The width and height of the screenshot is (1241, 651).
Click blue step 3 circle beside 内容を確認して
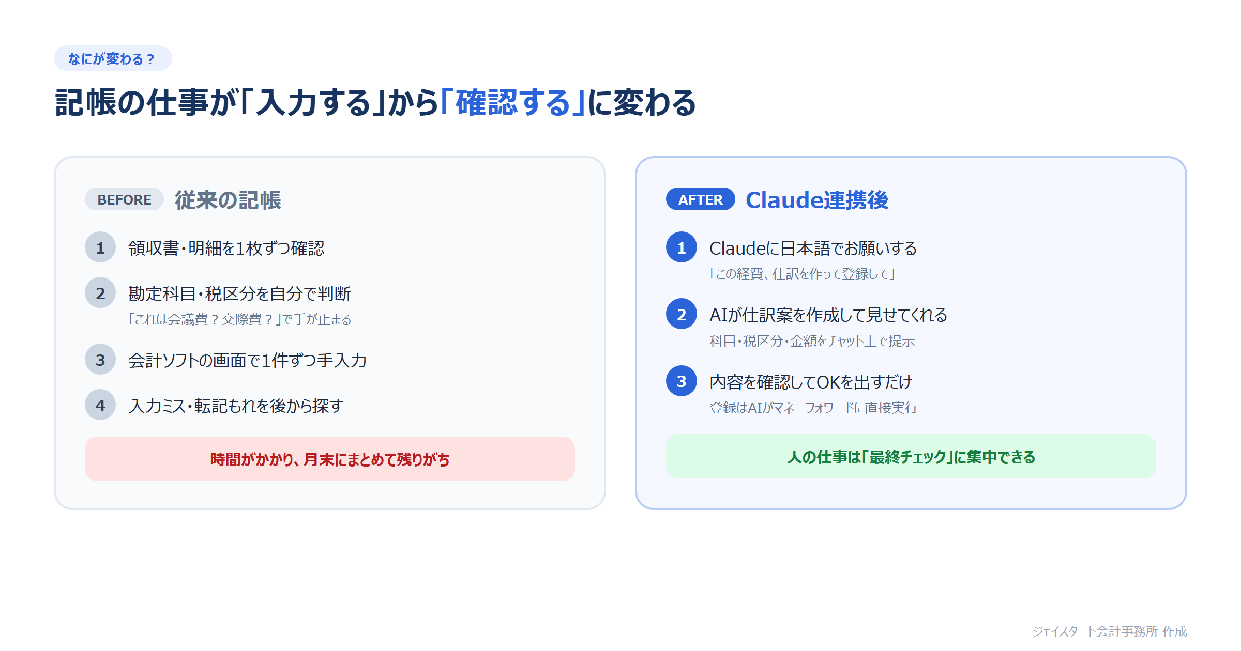(682, 381)
